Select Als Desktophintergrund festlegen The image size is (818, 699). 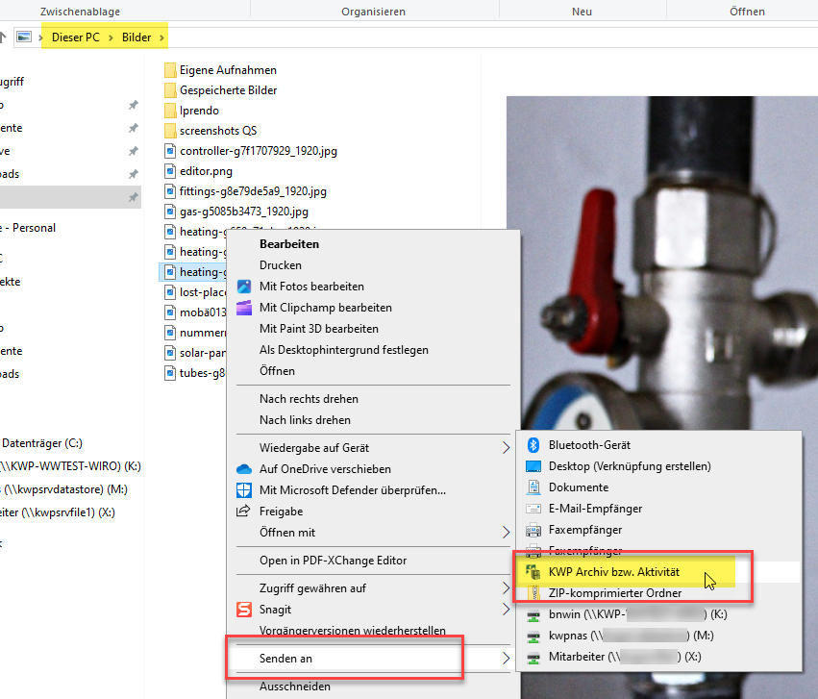(x=344, y=350)
